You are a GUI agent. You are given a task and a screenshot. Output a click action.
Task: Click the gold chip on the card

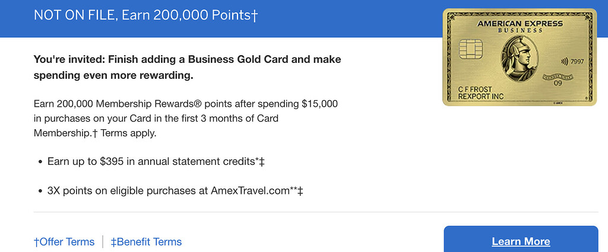tap(471, 49)
